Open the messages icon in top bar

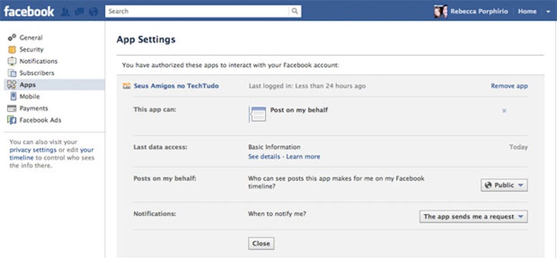(79, 11)
